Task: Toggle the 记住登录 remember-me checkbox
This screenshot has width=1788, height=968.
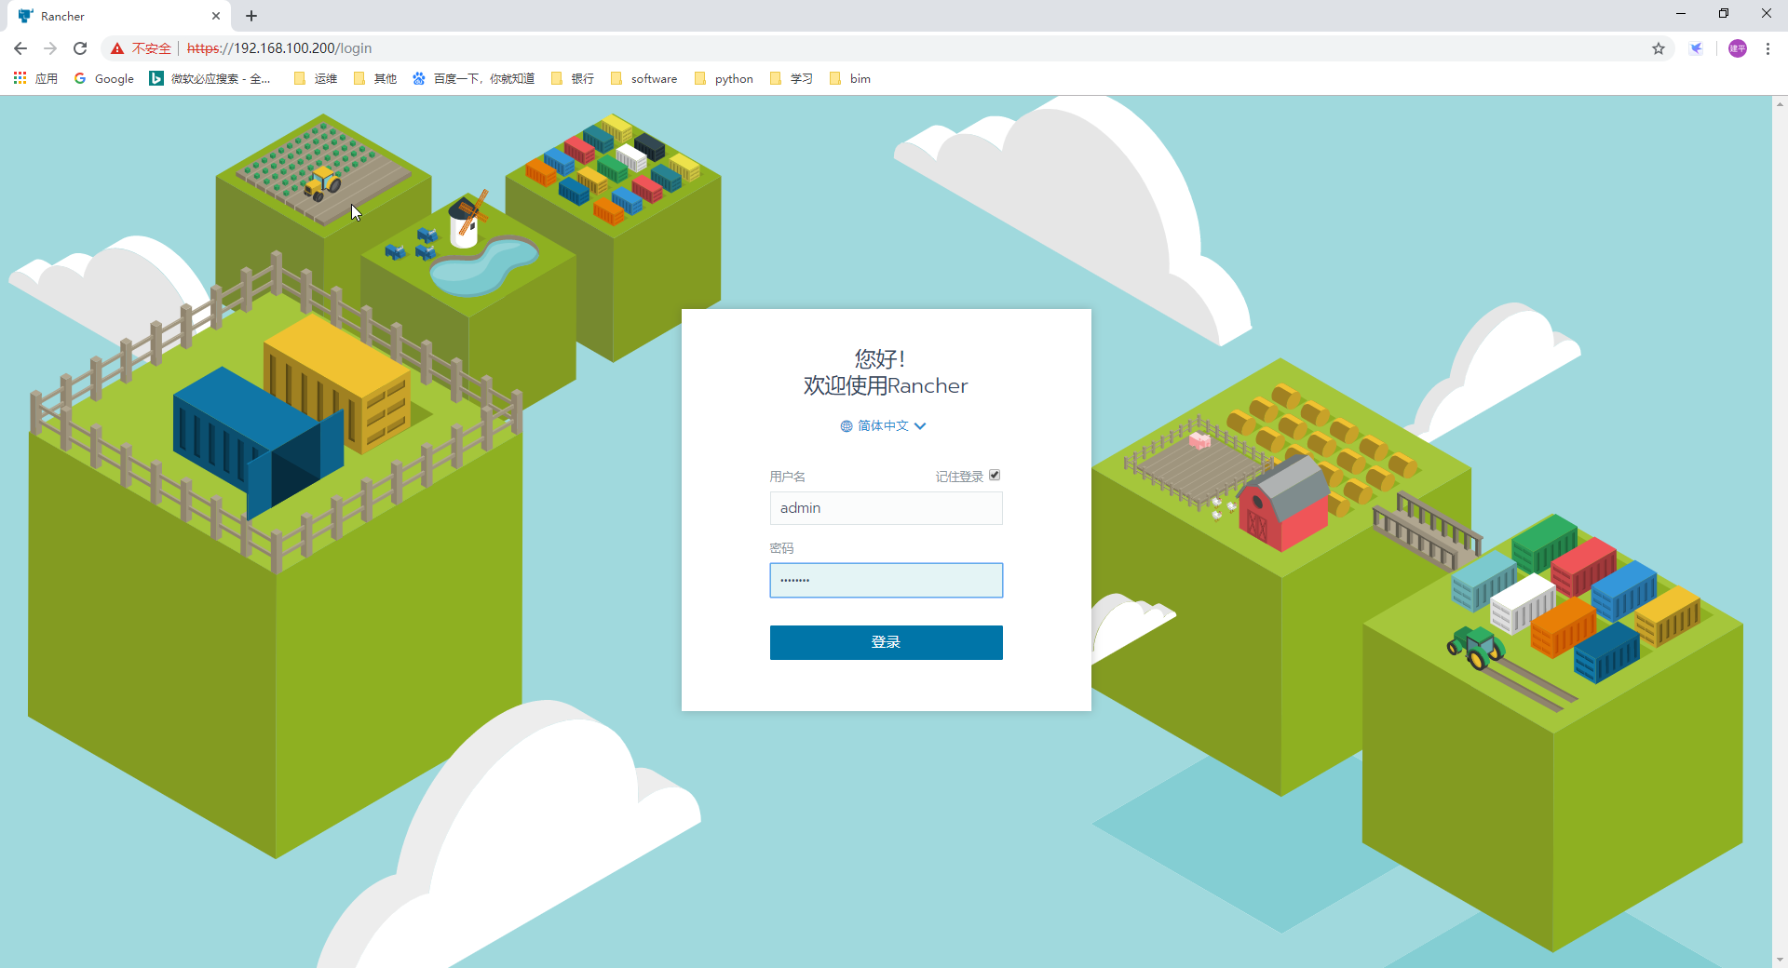Action: pos(995,475)
